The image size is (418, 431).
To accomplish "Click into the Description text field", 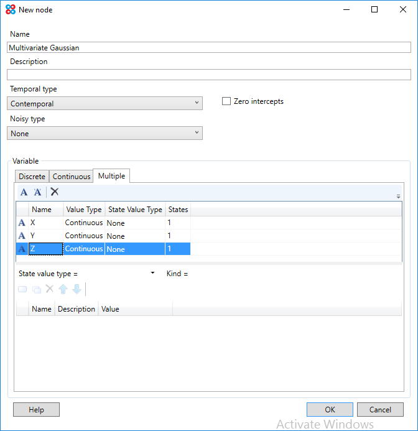I will [x=209, y=75].
